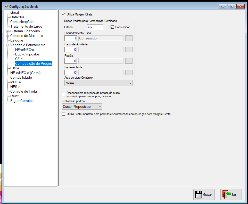The image size is (248, 204).
Task: Select the Vendas e Faturamento tree item
Action: [28, 45]
